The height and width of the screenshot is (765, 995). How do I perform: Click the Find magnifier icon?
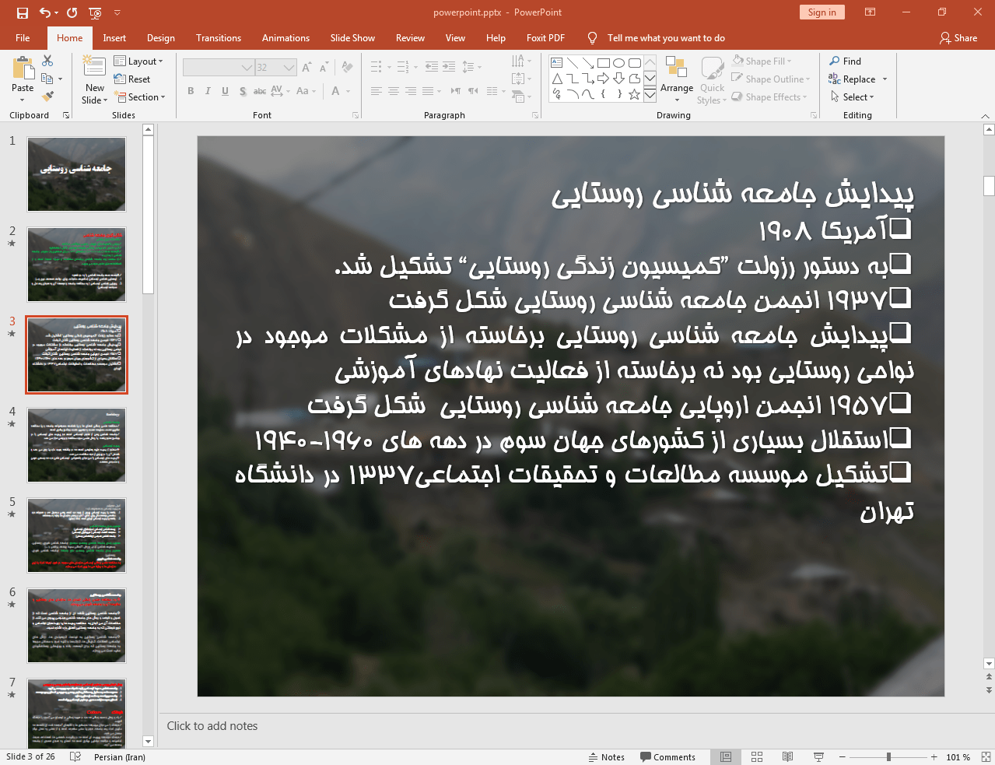pyautogui.click(x=835, y=61)
